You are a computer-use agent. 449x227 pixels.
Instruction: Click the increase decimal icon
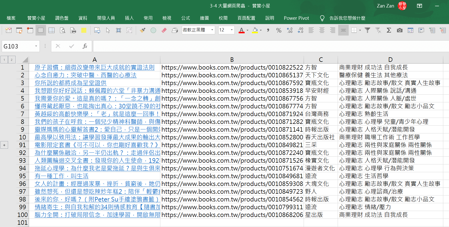click(290, 30)
